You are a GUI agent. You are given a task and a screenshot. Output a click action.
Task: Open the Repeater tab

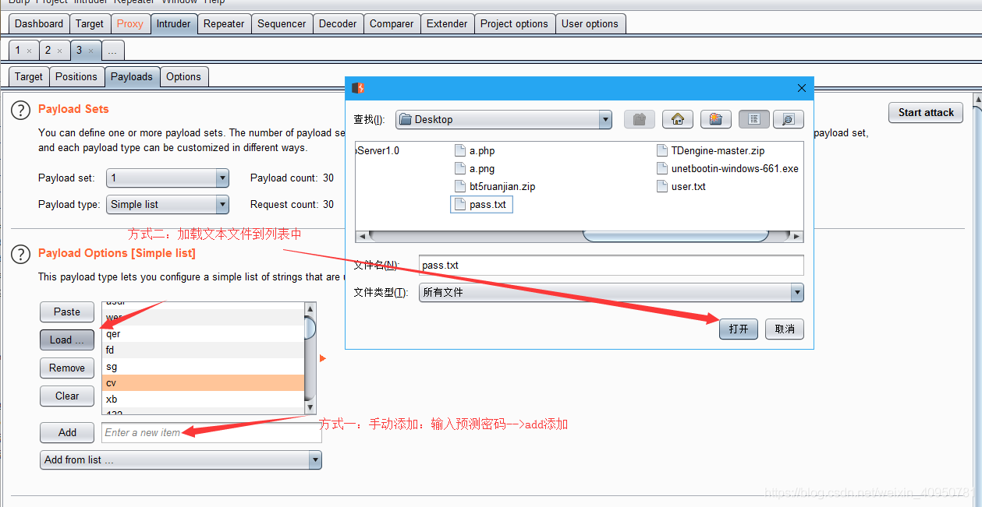[224, 23]
